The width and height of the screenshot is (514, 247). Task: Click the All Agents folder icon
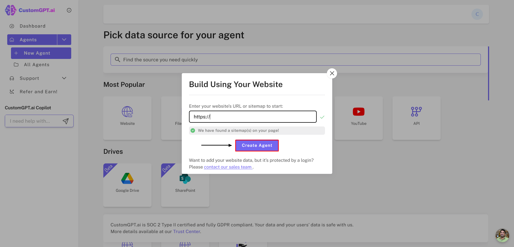click(16, 65)
